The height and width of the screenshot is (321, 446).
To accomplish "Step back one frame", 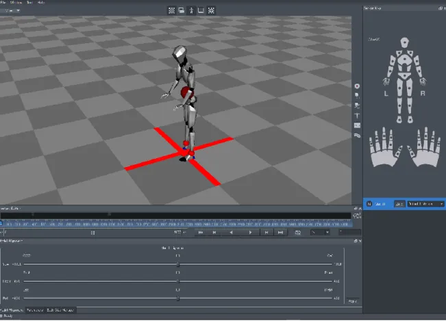I will pos(214,233).
